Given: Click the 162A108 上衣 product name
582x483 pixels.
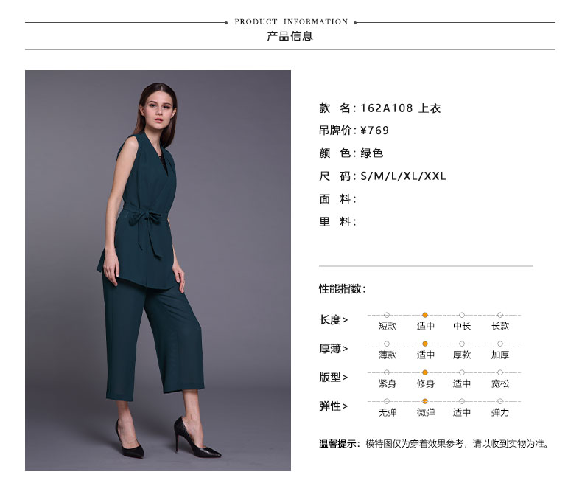Looking at the screenshot, I should coord(401,108).
